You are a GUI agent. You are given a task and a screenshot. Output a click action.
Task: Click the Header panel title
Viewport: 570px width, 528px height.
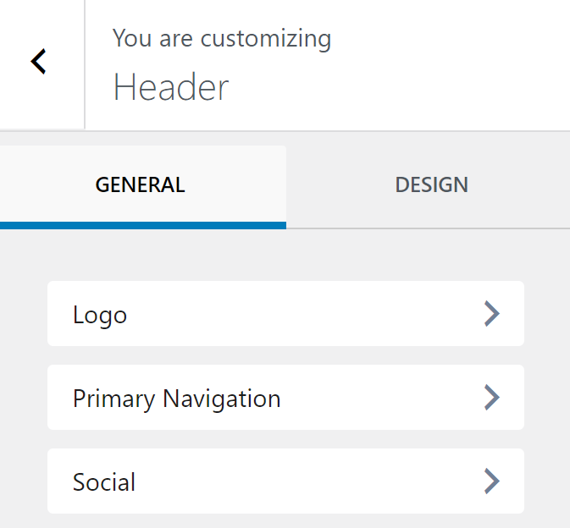170,87
